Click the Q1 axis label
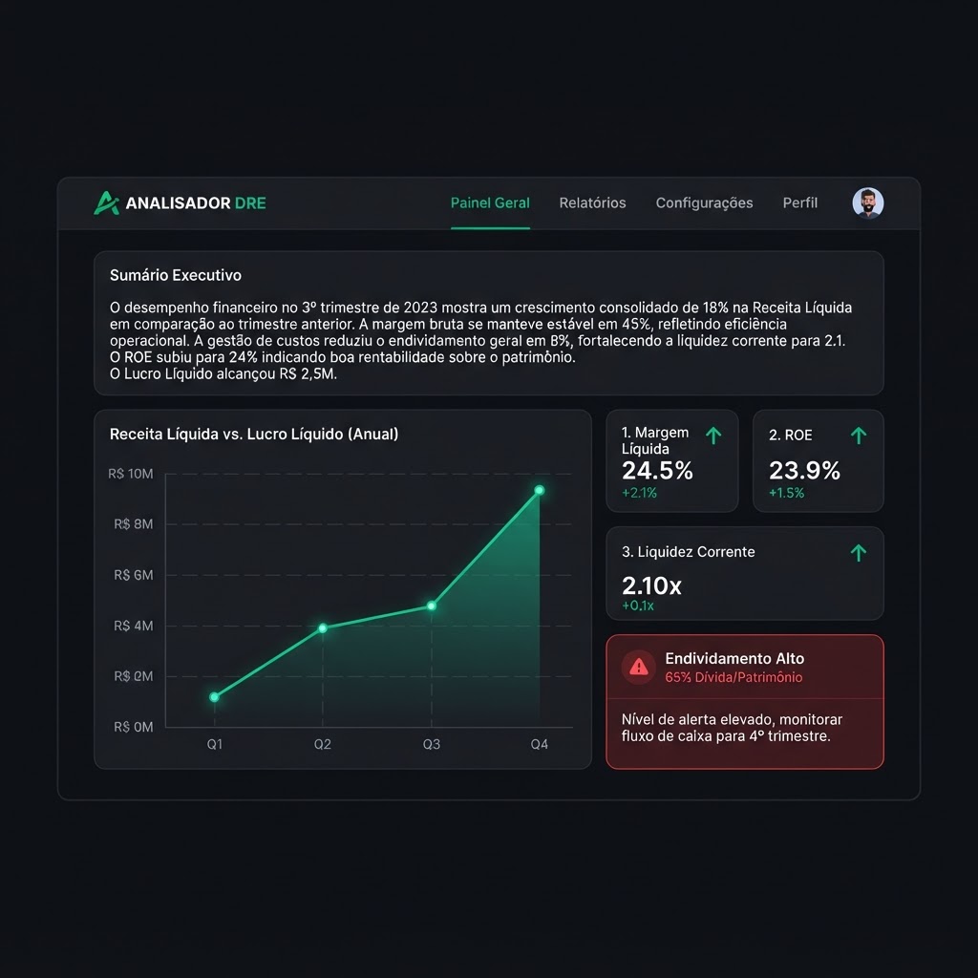 215,744
